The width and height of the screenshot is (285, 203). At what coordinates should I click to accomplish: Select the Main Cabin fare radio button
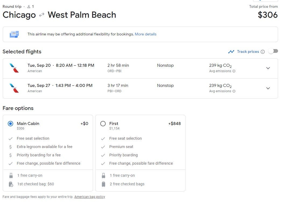point(10,124)
